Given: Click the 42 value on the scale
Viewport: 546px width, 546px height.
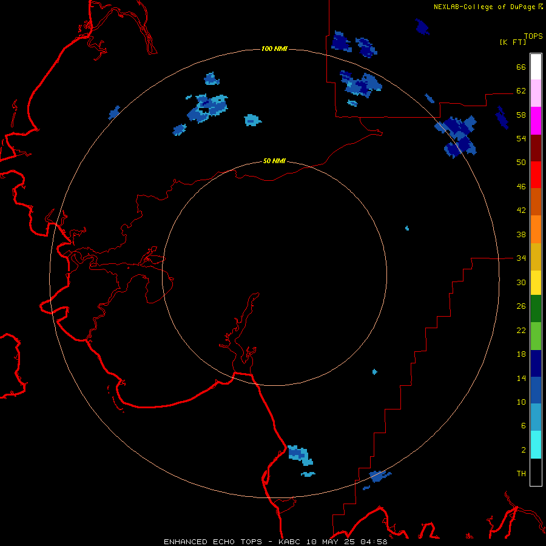Looking at the screenshot, I should click(521, 211).
